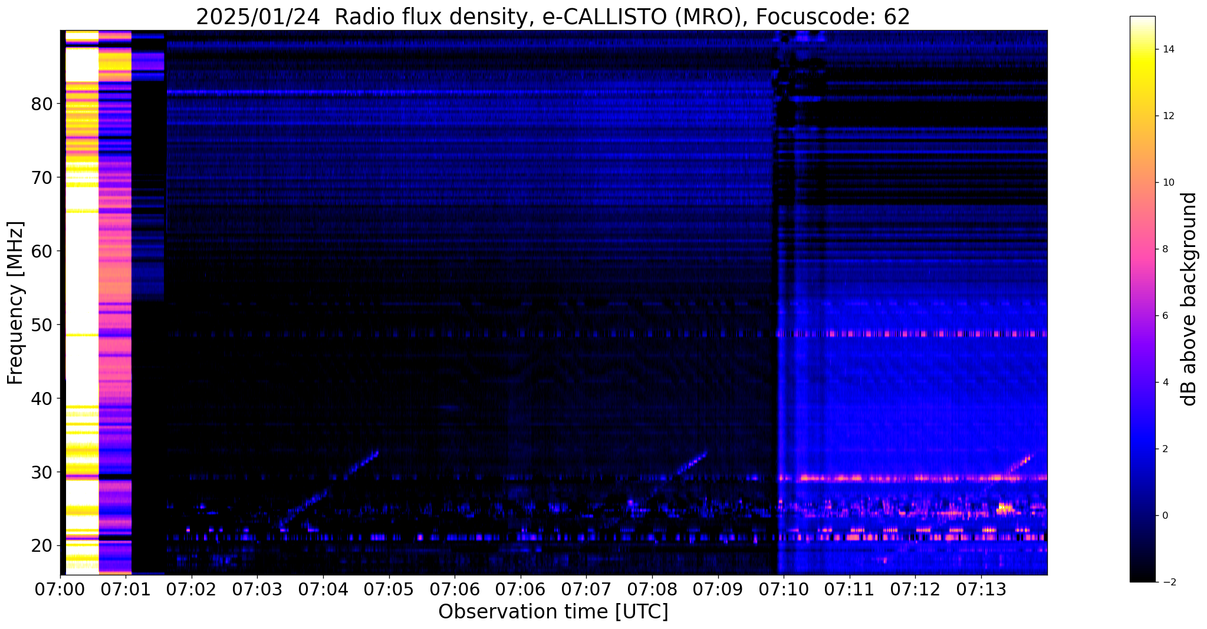Click the 80 MHz frequency tick label
1207x629 pixels.
coord(42,104)
